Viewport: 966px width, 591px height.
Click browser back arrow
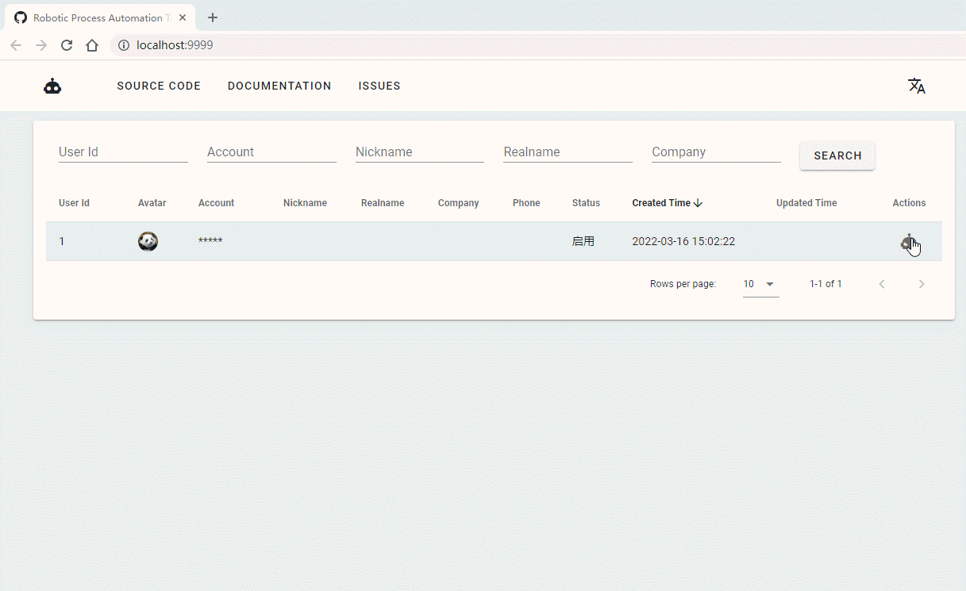(x=16, y=45)
